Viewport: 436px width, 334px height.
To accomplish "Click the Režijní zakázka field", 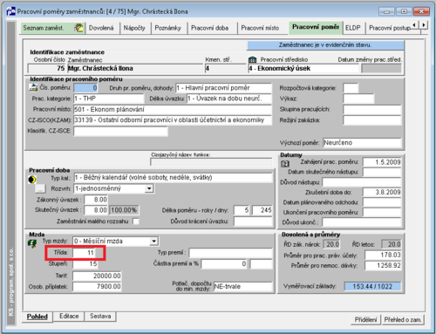I will [372, 120].
